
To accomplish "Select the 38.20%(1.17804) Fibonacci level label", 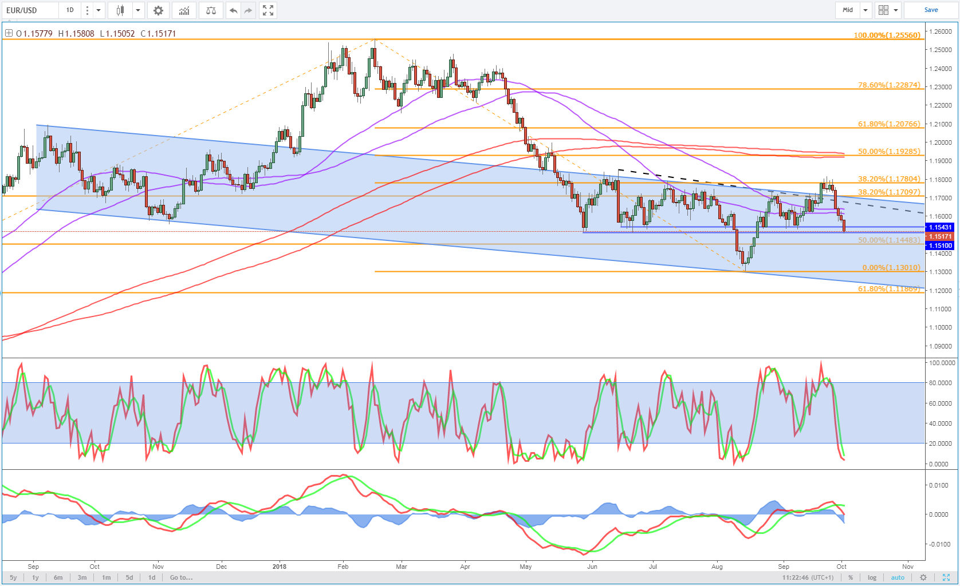I will coord(889,179).
